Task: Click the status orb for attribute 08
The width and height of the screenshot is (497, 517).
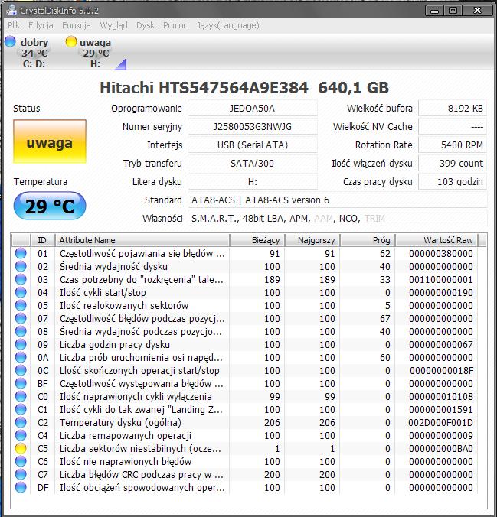Action: [21, 331]
